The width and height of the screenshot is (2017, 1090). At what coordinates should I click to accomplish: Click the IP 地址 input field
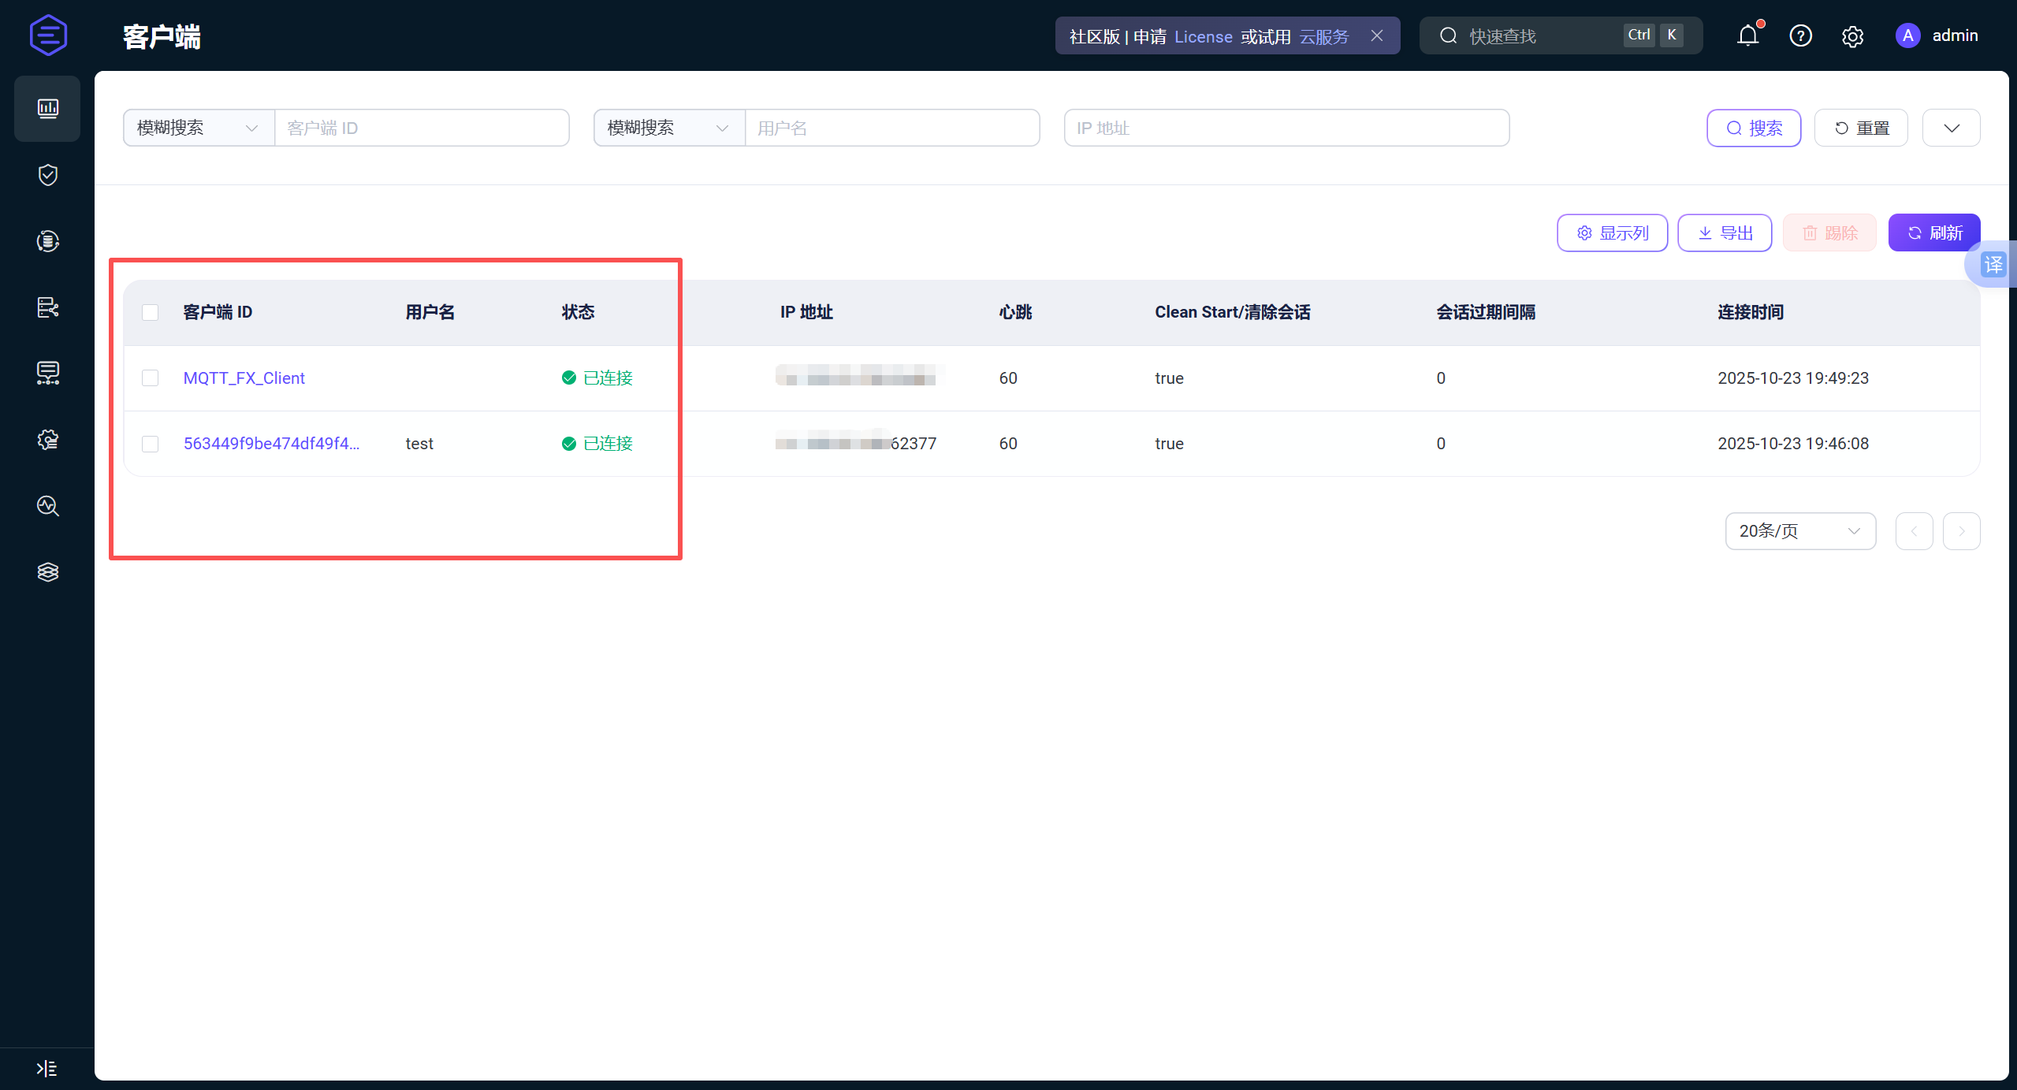point(1286,128)
